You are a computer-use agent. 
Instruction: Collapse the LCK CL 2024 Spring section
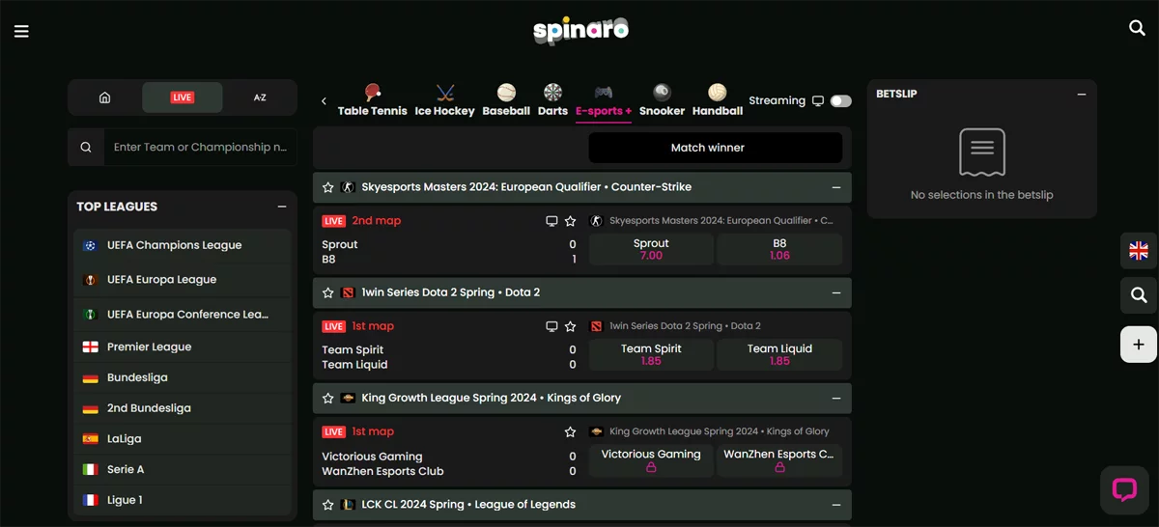tap(836, 505)
